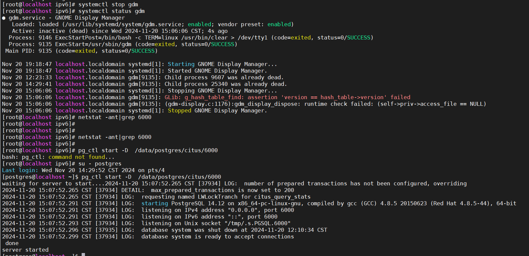The width and height of the screenshot is (529, 256).
Task: Click the cyan "Last login:" text
Action: pyautogui.click(x=20, y=170)
